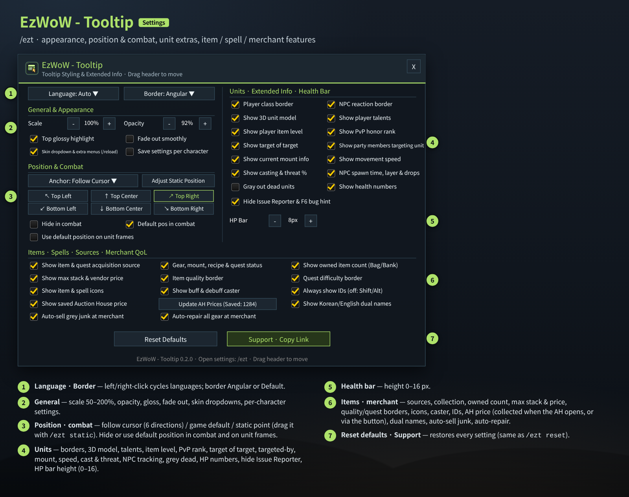Disable Show 3D unit model
629x497 pixels.
tap(235, 118)
